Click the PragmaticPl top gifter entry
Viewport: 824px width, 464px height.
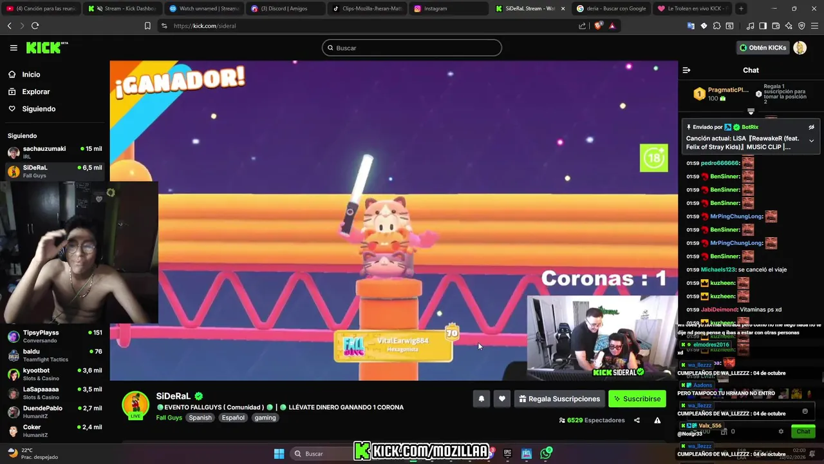pos(721,94)
